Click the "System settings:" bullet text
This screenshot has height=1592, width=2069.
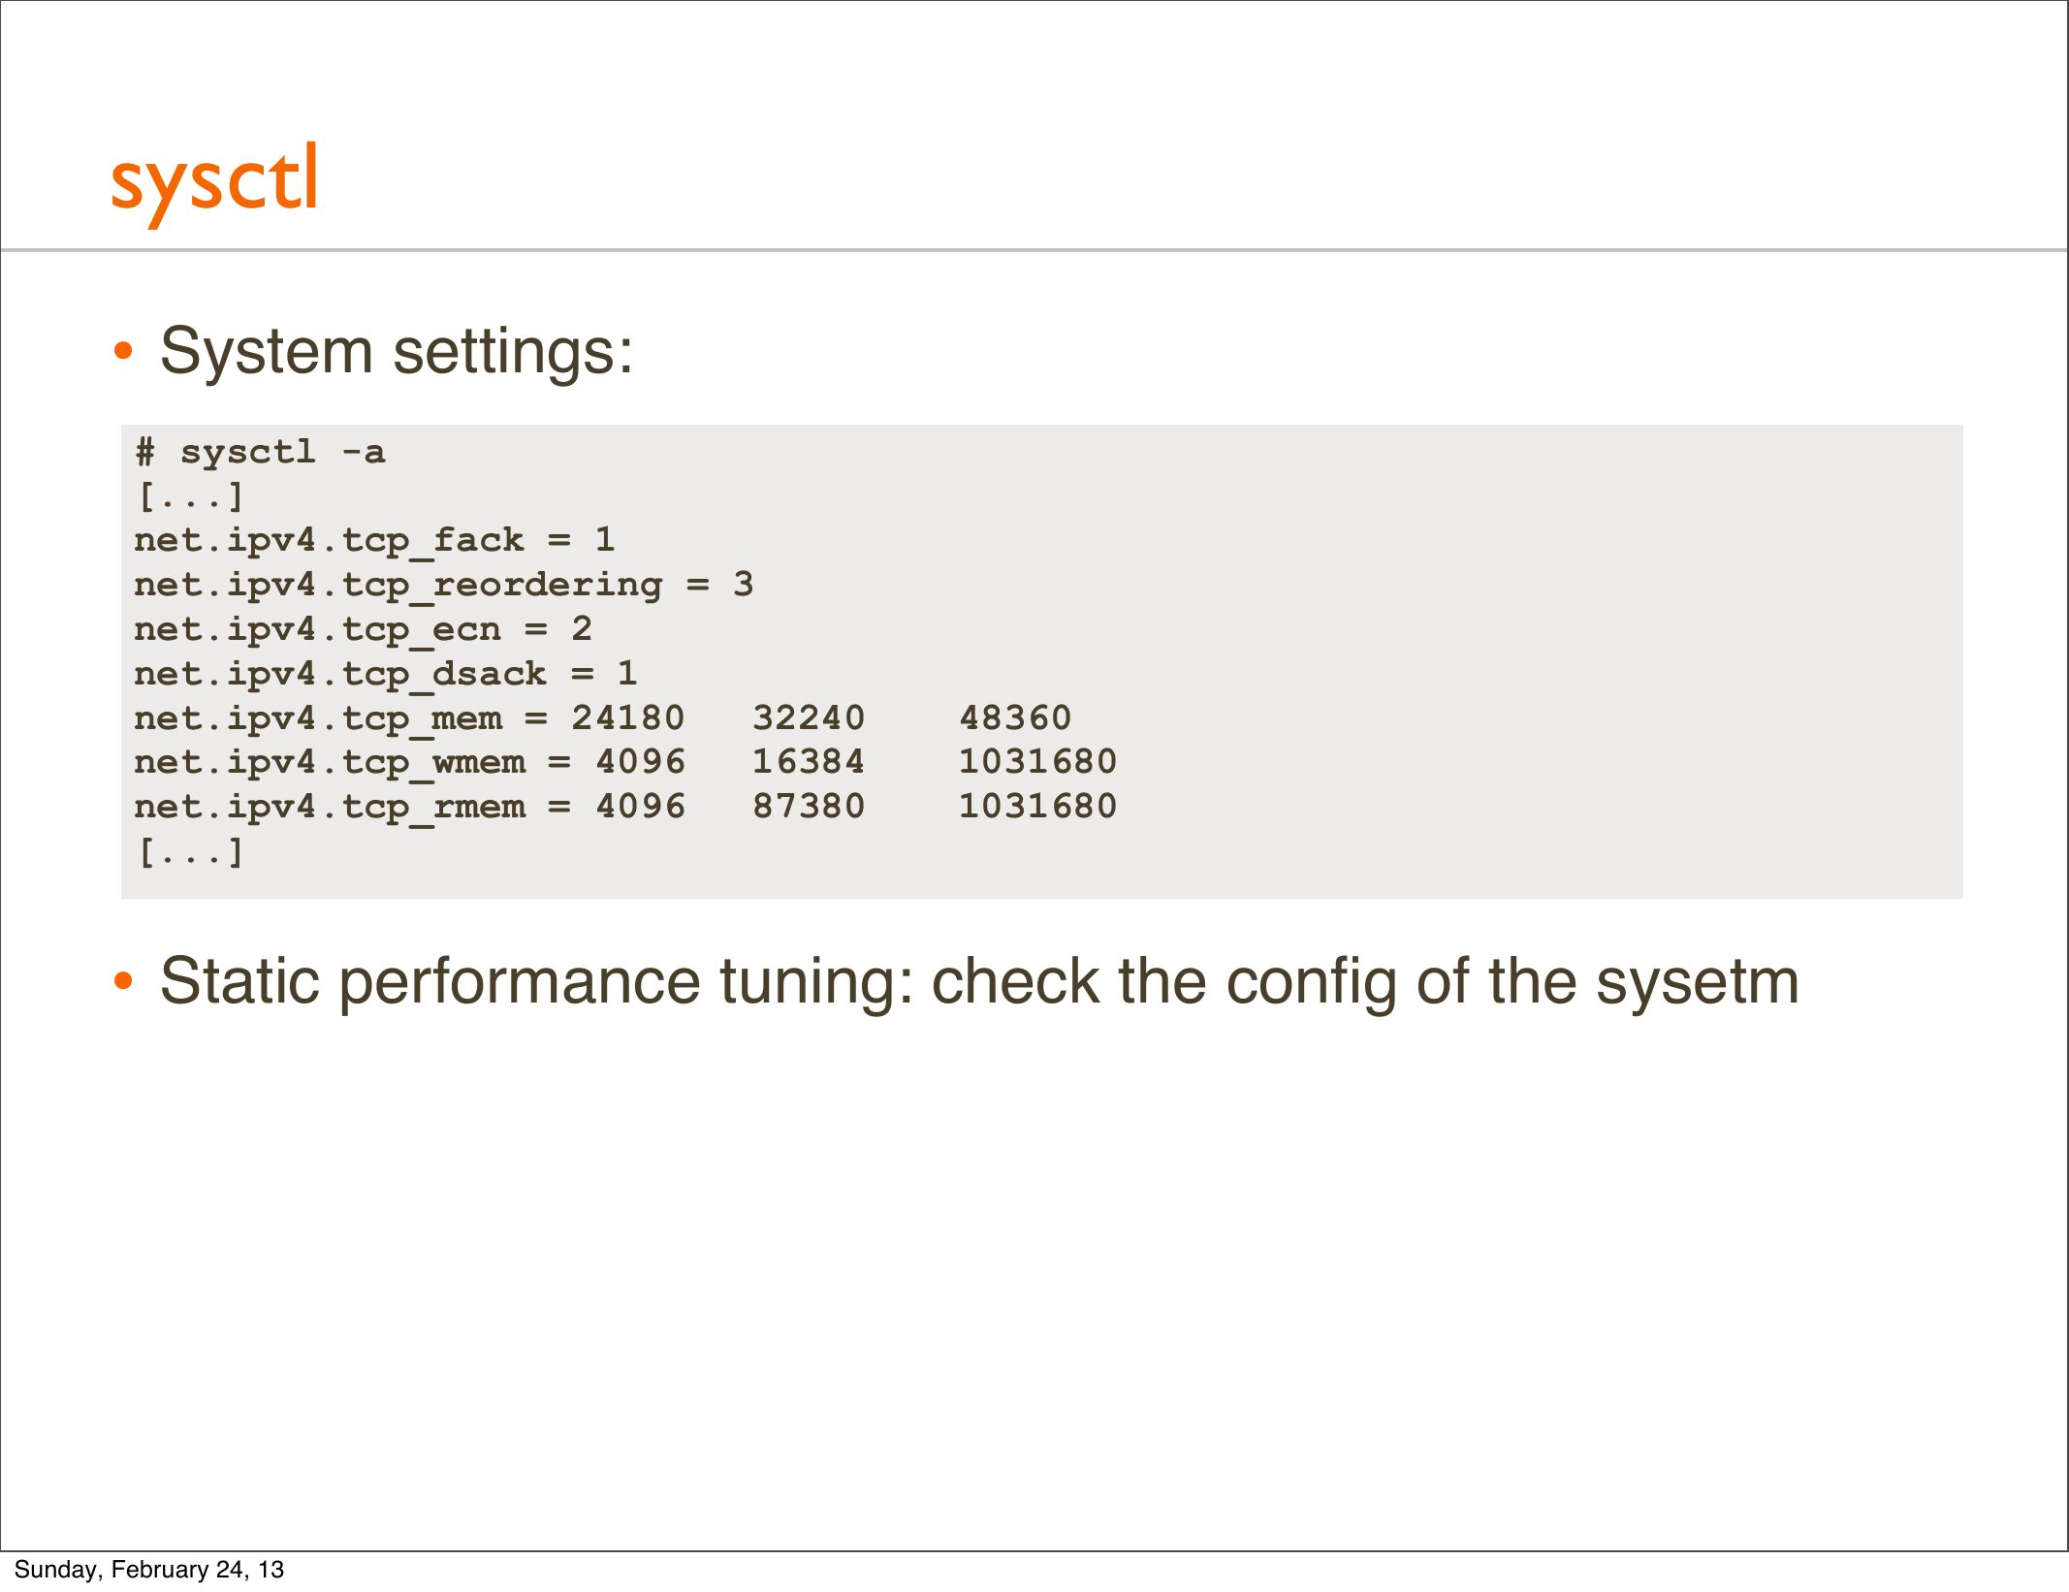click(397, 351)
